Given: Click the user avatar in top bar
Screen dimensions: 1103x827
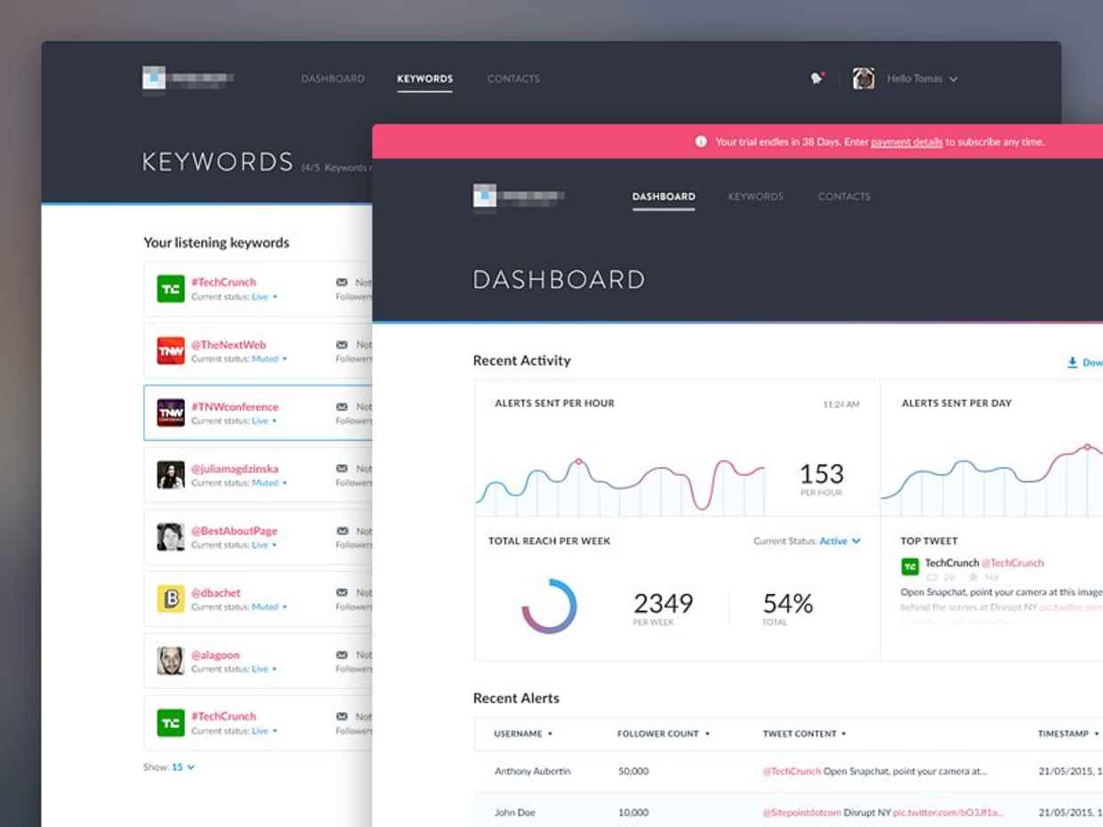Looking at the screenshot, I should (863, 78).
